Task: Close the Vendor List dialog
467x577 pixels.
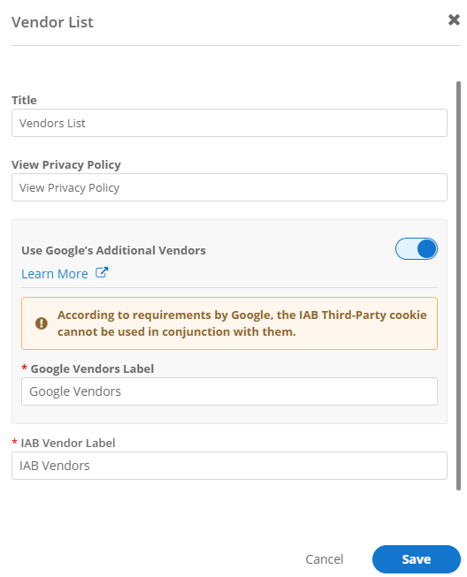Action: click(x=454, y=19)
